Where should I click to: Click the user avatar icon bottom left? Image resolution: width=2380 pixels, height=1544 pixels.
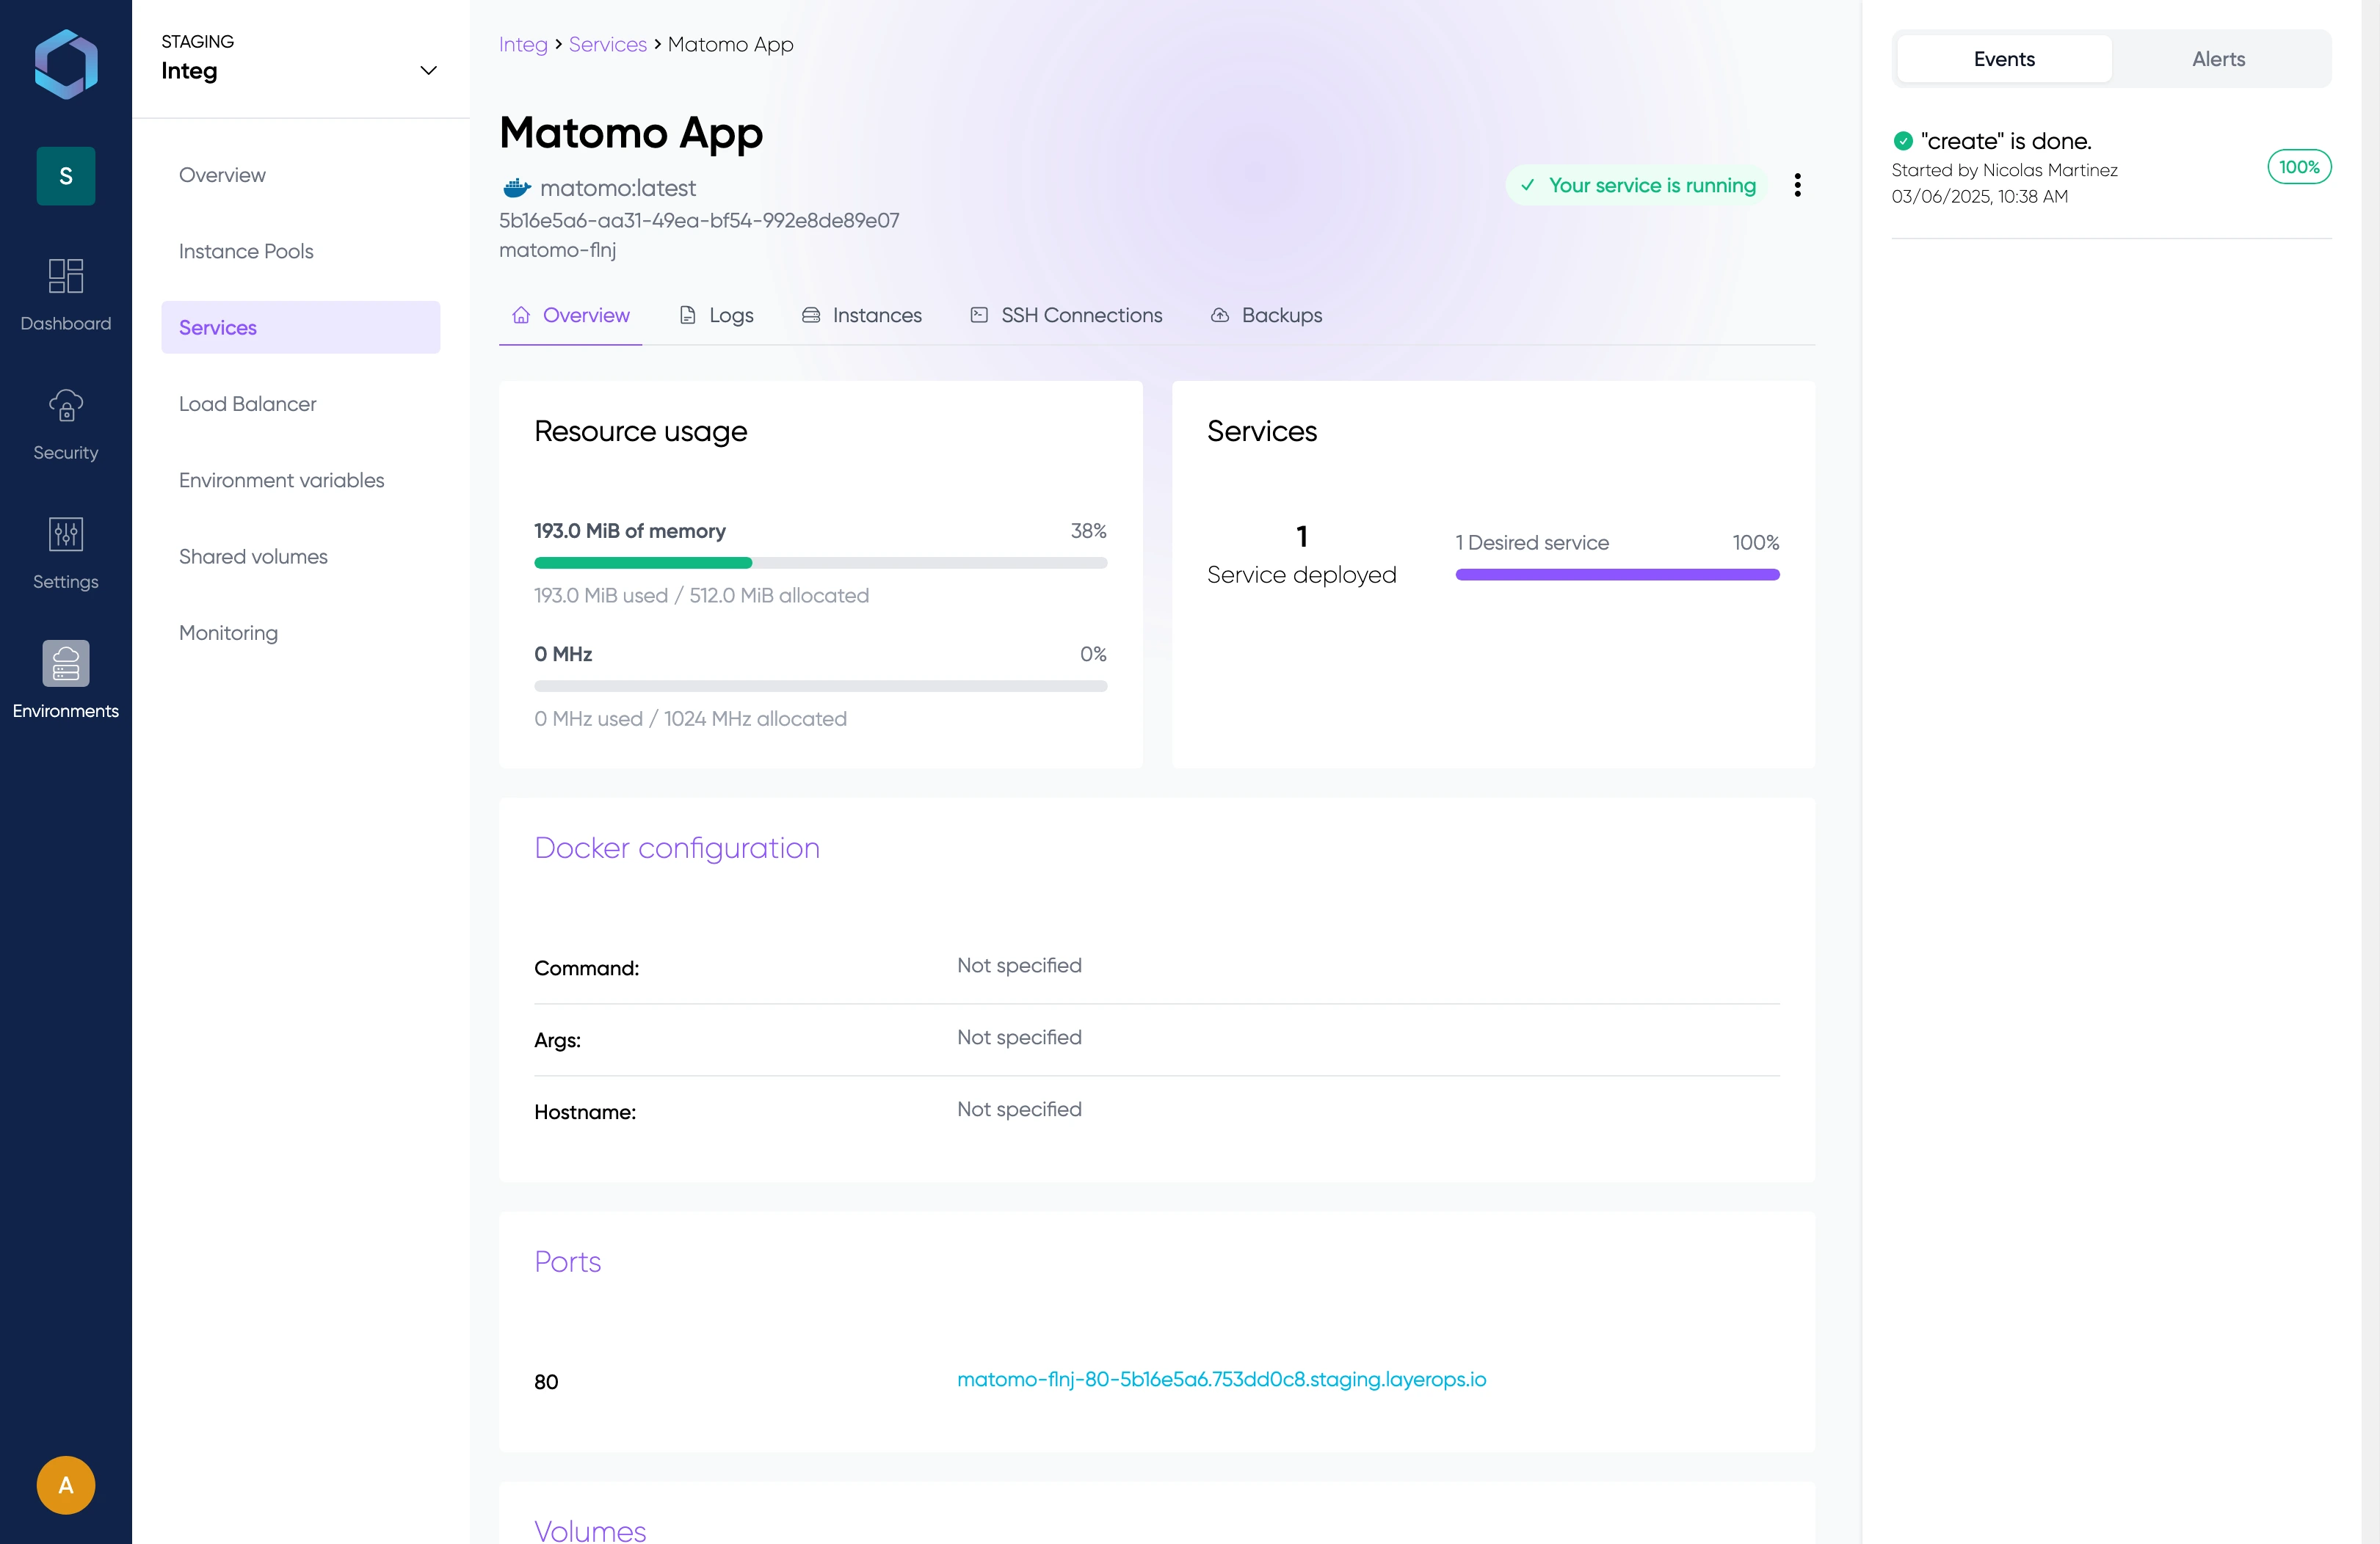[x=66, y=1485]
